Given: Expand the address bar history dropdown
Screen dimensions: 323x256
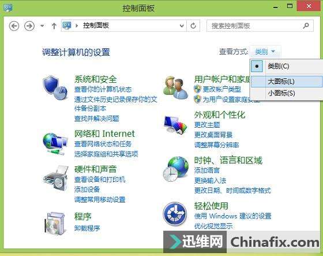Looking at the screenshot, I should 182,26.
